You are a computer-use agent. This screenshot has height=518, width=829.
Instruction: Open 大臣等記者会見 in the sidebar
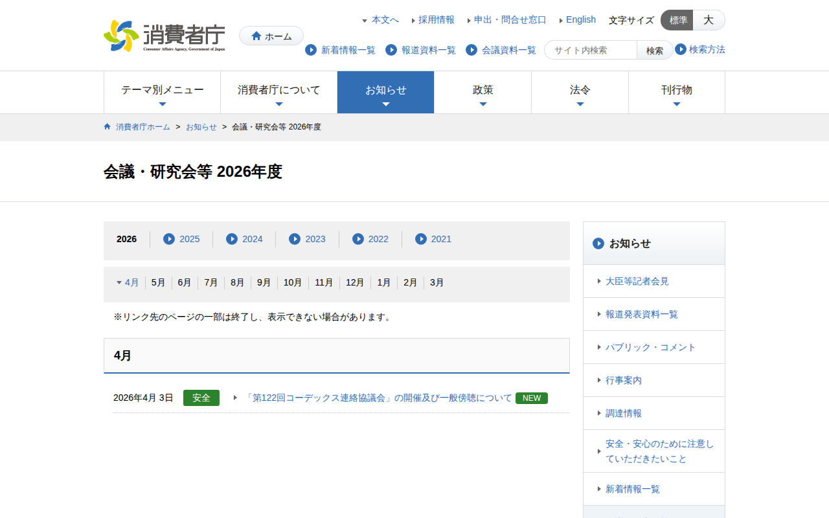(637, 281)
